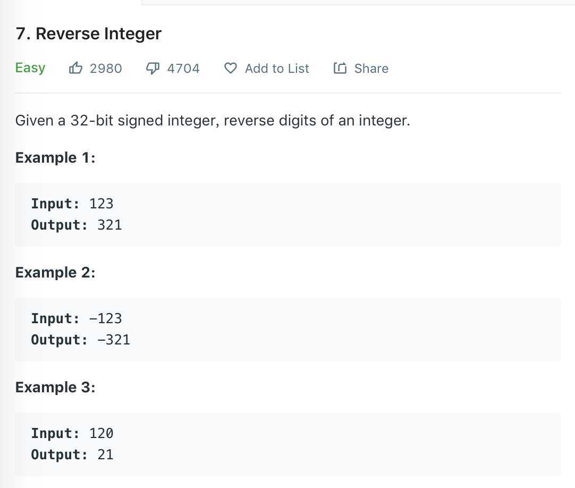Viewport: 575px width, 488px height.
Task: Click the Example 2 heading
Action: tap(55, 273)
